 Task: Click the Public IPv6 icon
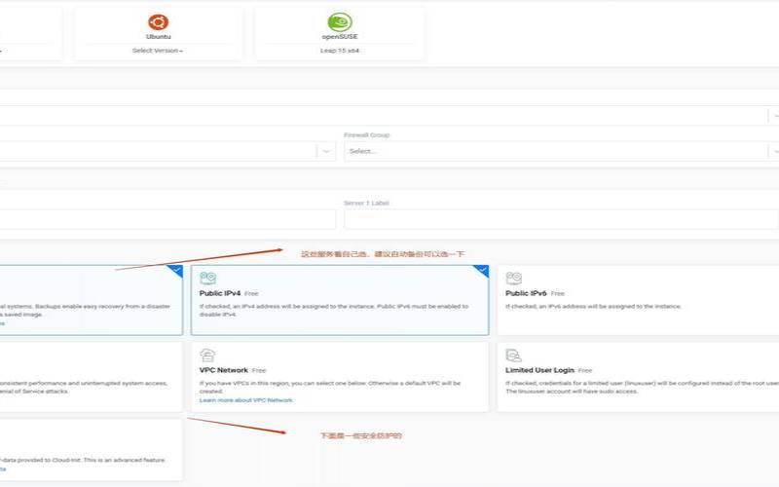coord(513,279)
